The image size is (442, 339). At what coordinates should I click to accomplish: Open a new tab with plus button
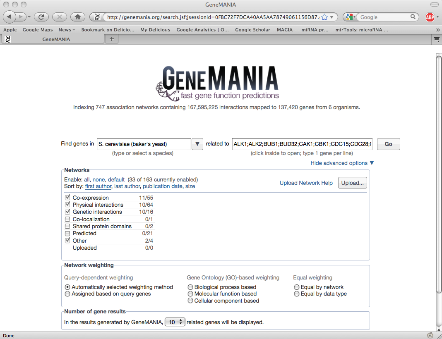tap(111, 39)
